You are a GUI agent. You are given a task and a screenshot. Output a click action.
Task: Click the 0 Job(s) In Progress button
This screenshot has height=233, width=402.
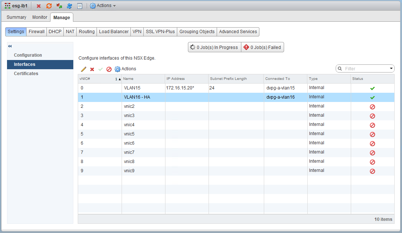214,47
